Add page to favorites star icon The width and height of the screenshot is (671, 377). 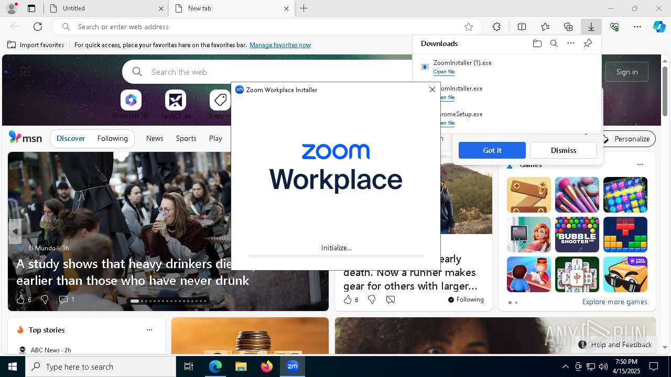coord(469,27)
